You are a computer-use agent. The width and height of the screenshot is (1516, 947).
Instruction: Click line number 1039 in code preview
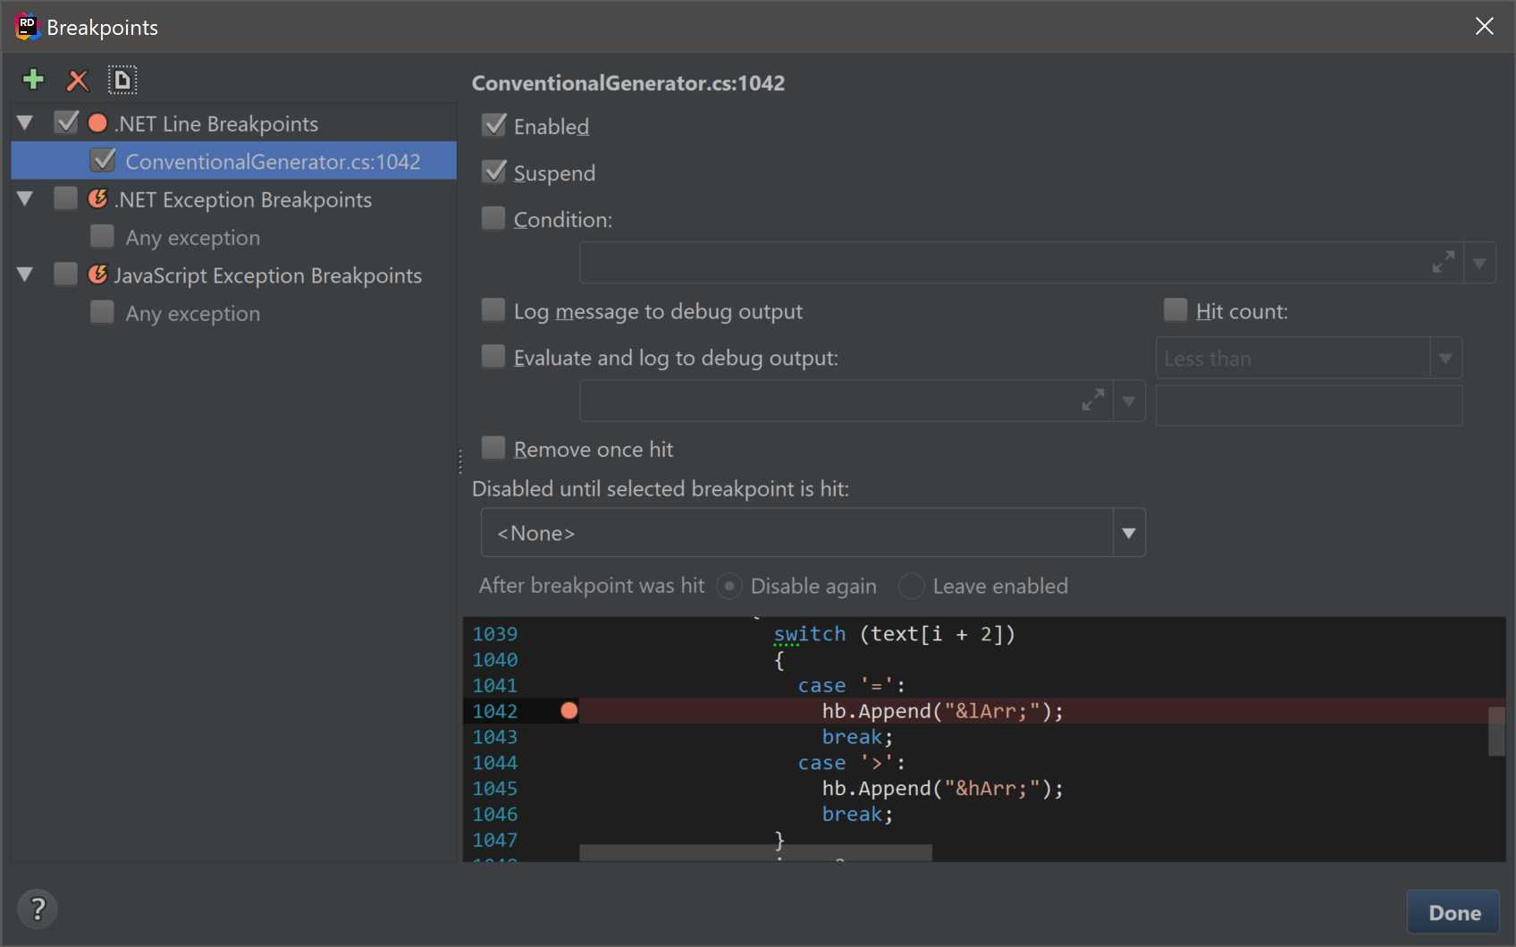click(495, 634)
